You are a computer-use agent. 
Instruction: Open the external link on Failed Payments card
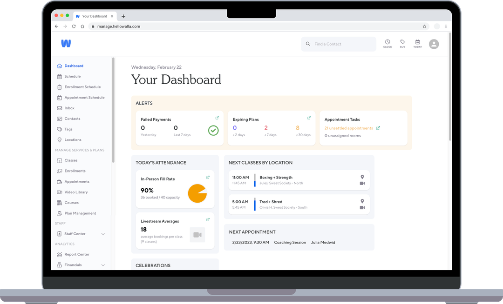click(216, 118)
